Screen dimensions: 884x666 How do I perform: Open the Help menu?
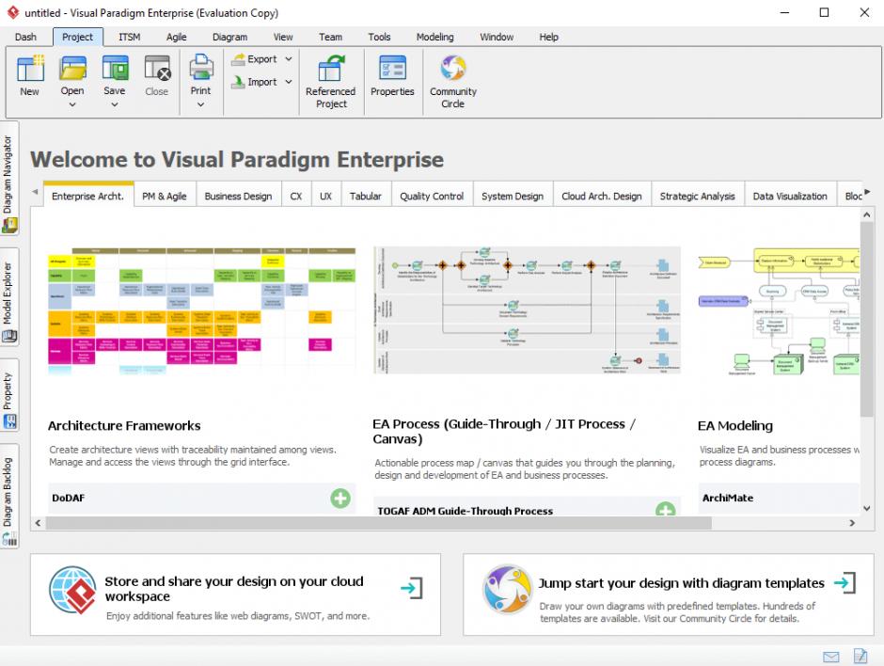(548, 37)
